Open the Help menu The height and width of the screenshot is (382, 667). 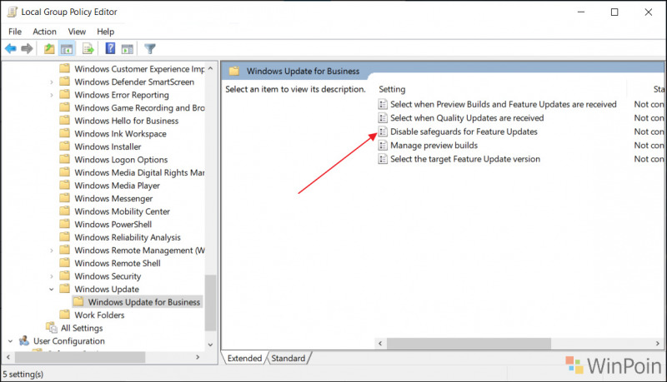(106, 32)
